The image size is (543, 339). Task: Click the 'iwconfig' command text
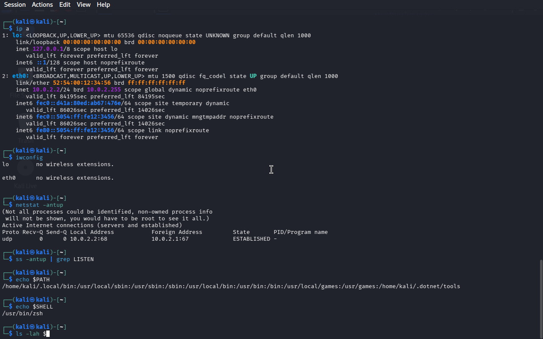click(29, 158)
